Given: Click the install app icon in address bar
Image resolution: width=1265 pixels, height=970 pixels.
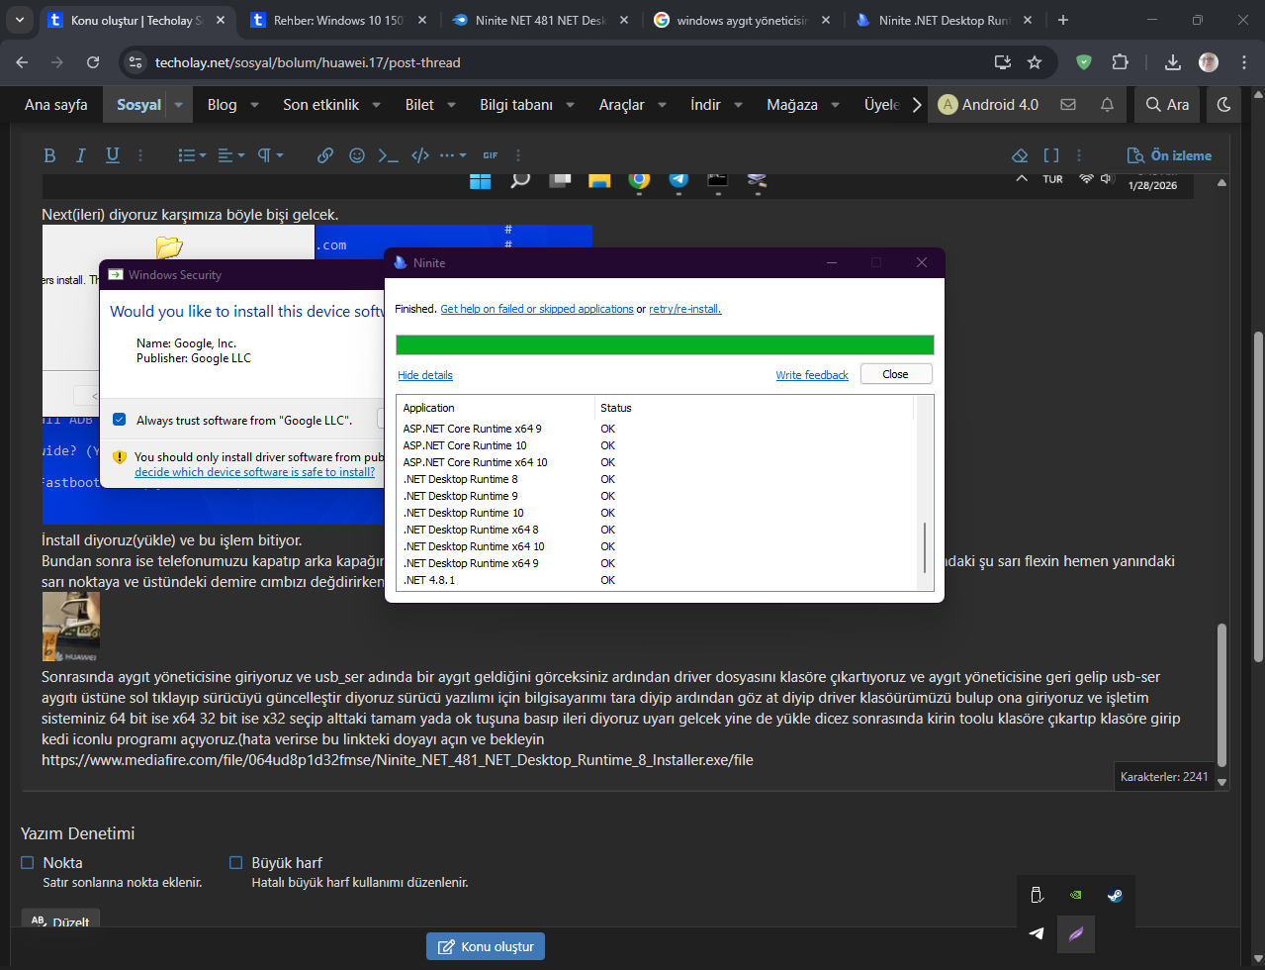Looking at the screenshot, I should (x=1003, y=62).
